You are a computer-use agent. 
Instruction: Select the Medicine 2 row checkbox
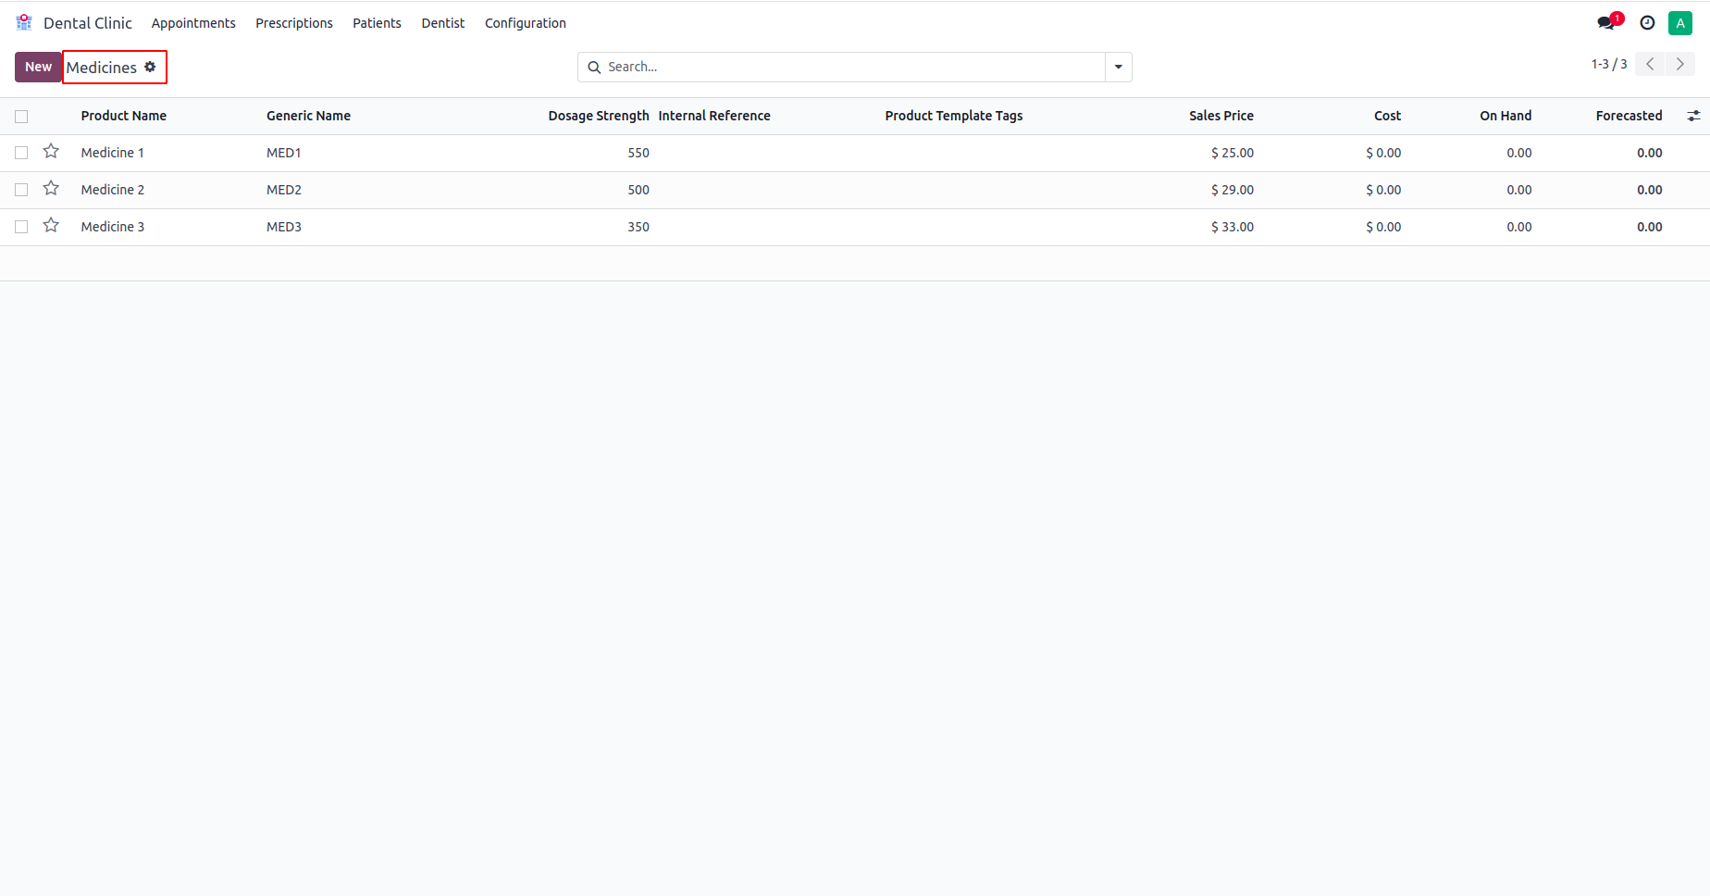pyautogui.click(x=21, y=190)
